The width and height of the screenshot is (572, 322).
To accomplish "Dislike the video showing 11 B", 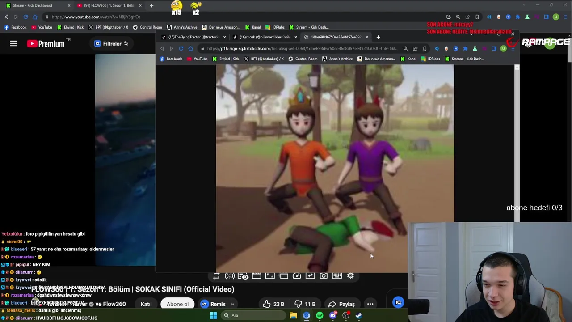I will (x=305, y=304).
